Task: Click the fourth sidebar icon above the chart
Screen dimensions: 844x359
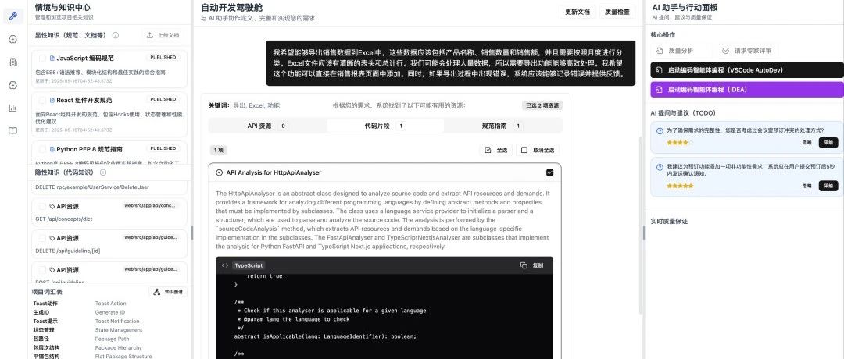Action: coord(13,85)
